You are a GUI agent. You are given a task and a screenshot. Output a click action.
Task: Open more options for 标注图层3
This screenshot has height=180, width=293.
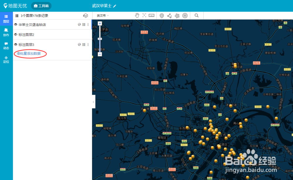click(x=88, y=45)
